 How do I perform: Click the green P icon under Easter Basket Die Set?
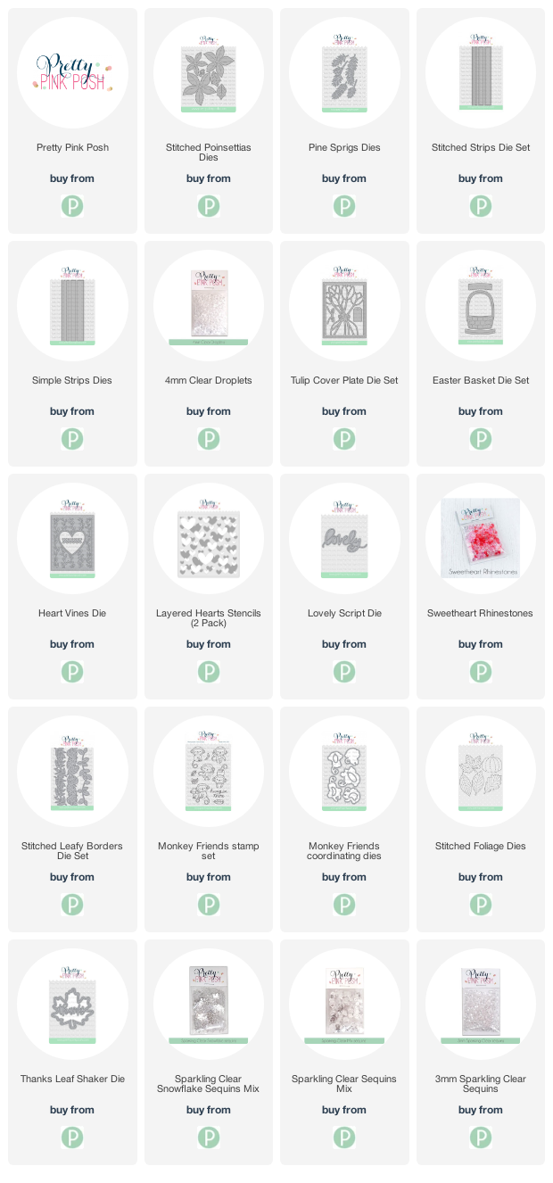pos(481,440)
